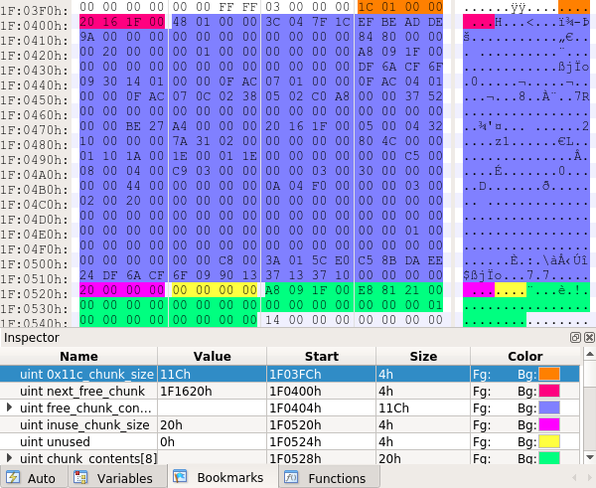596x488 pixels.
Task: Click value 1F1620h of next_free_chunk
Action: (186, 391)
